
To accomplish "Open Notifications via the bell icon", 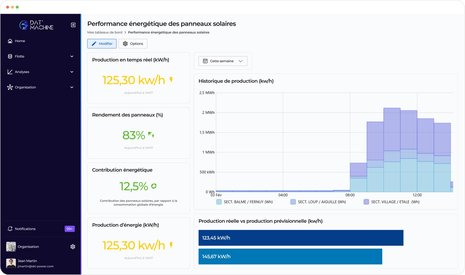I will tap(10, 229).
